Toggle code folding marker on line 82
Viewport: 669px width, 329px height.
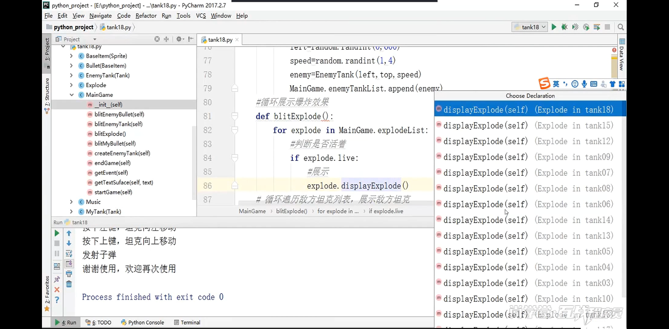coord(235,130)
